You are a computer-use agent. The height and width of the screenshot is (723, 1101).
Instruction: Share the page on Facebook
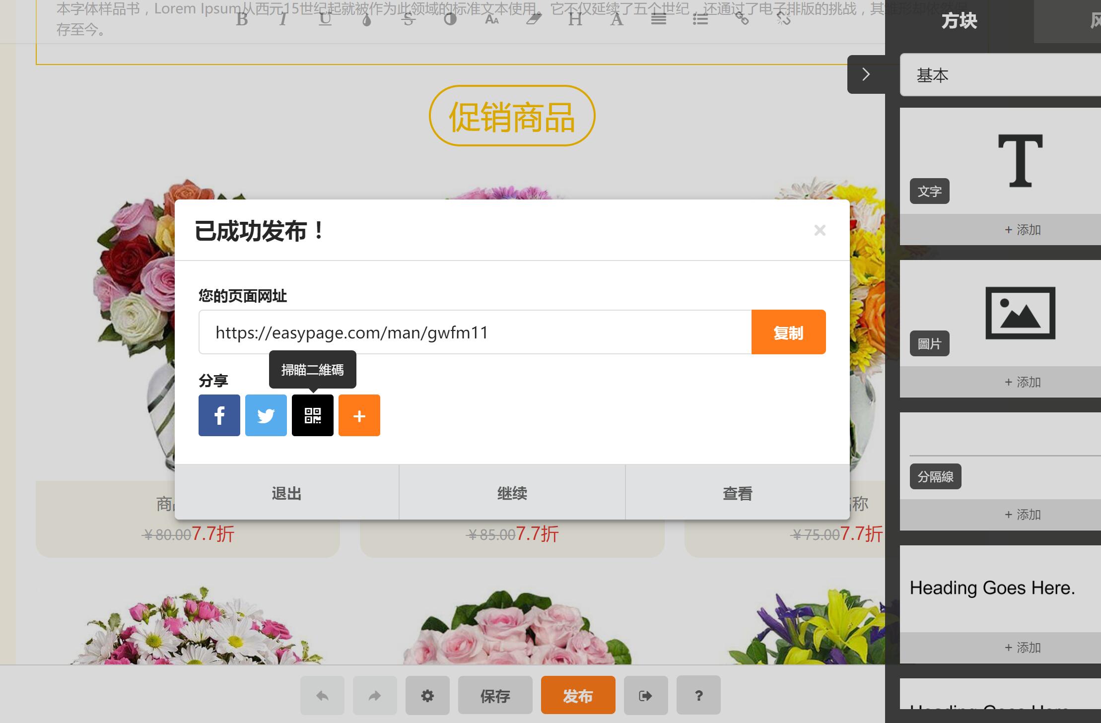pyautogui.click(x=219, y=415)
